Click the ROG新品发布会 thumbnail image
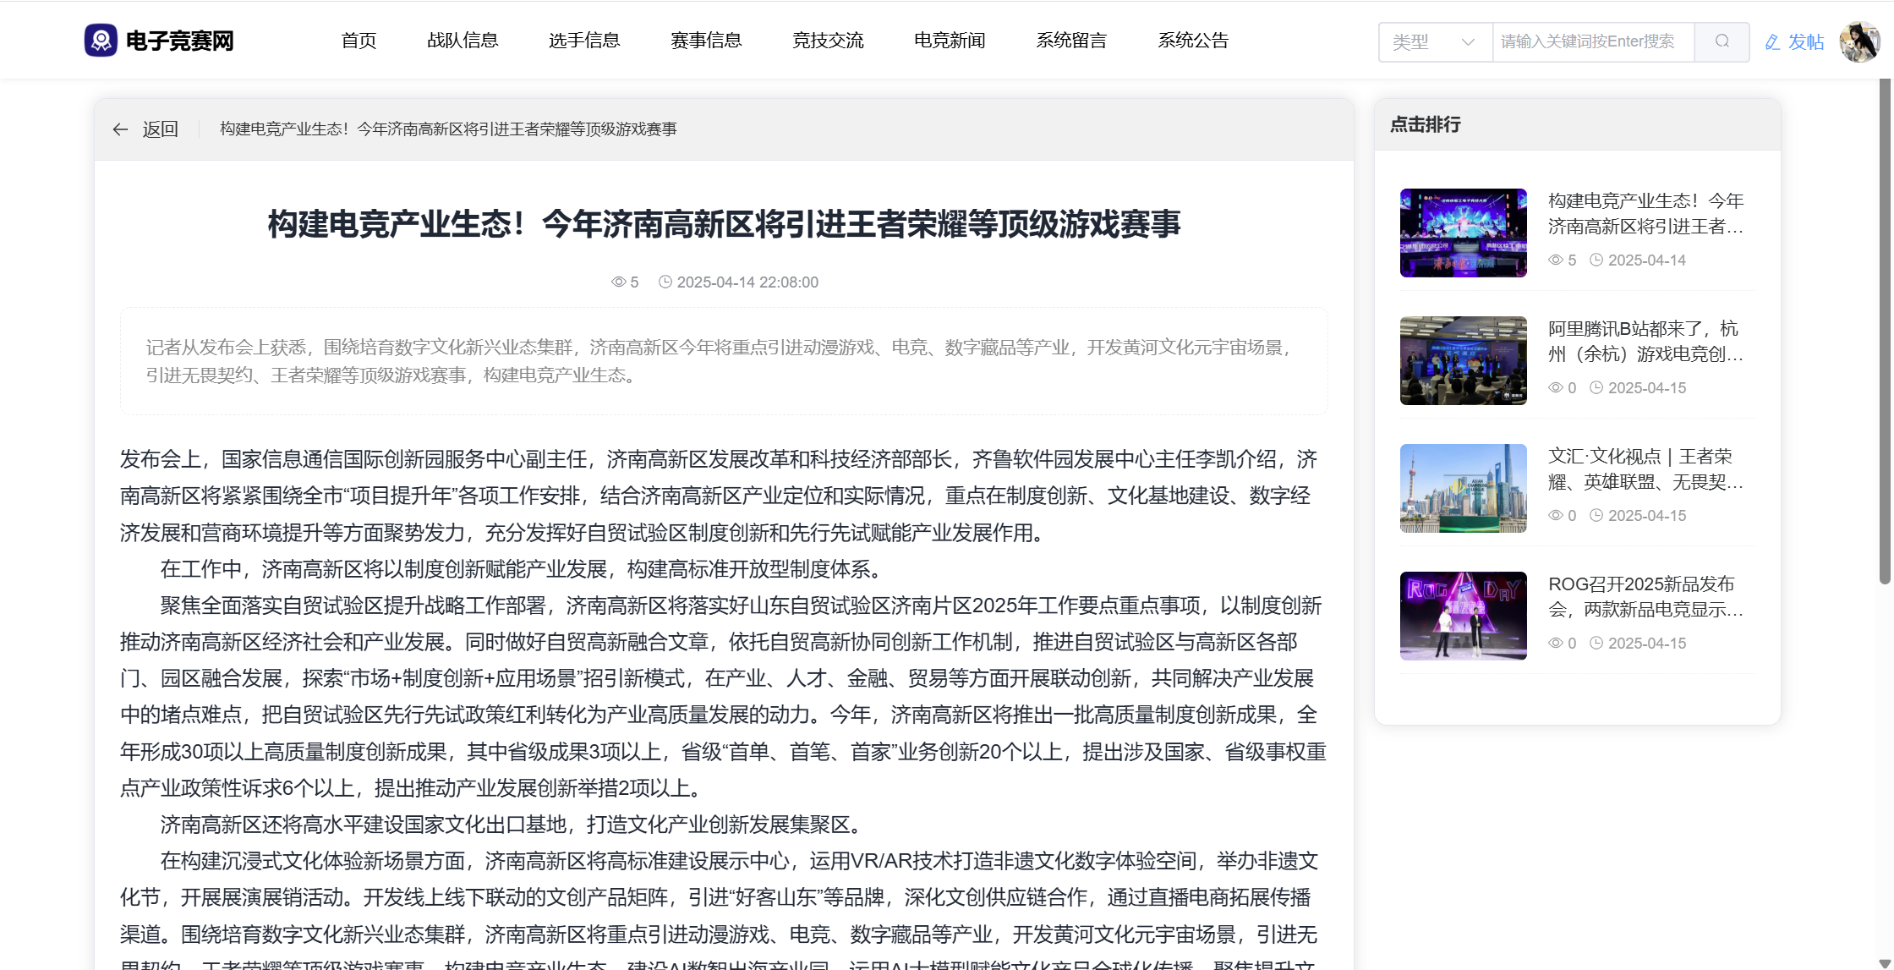 click(x=1463, y=616)
